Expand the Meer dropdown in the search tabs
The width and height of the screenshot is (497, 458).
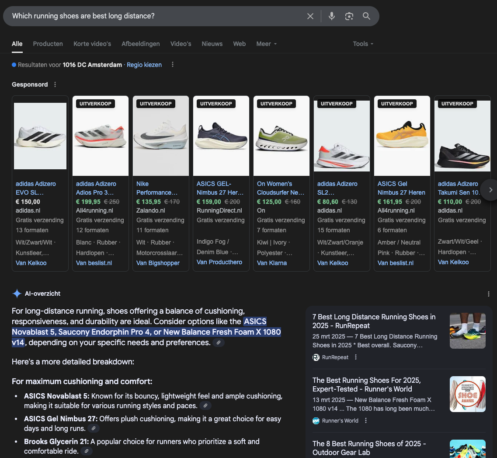tap(267, 44)
